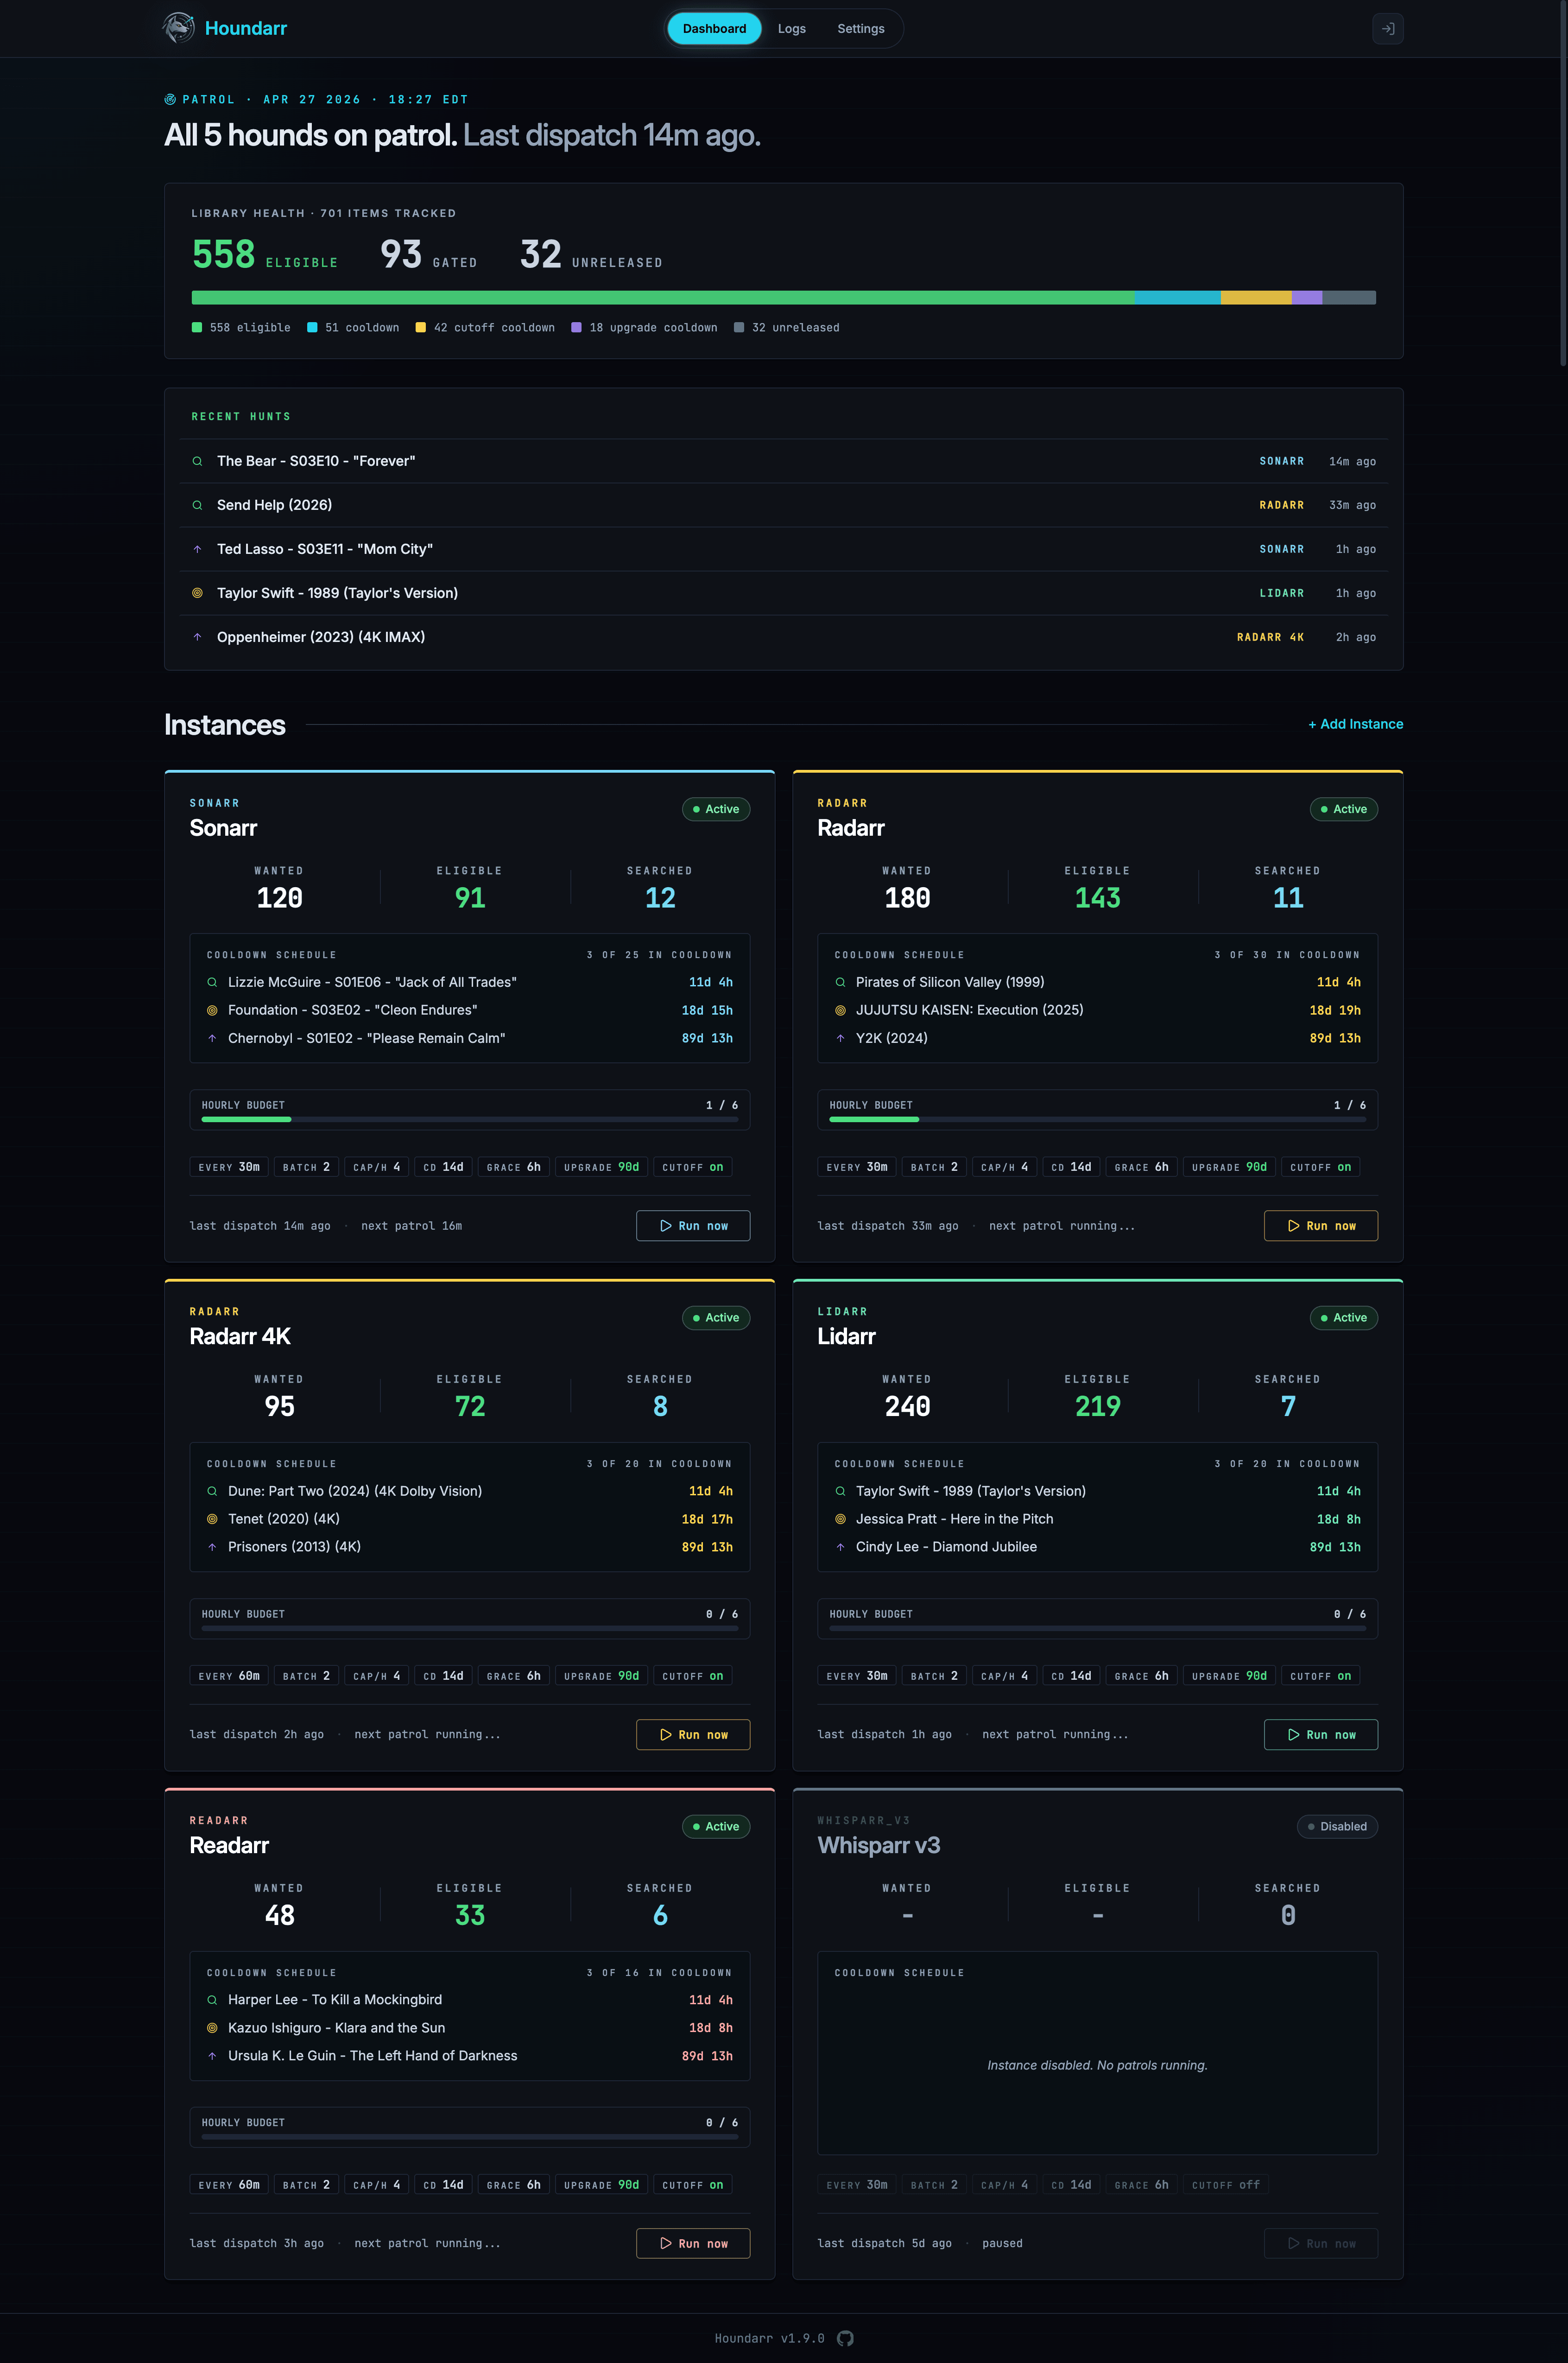Click search icon beside Send Help (2026)
This screenshot has height=2363, width=1568.
click(197, 505)
